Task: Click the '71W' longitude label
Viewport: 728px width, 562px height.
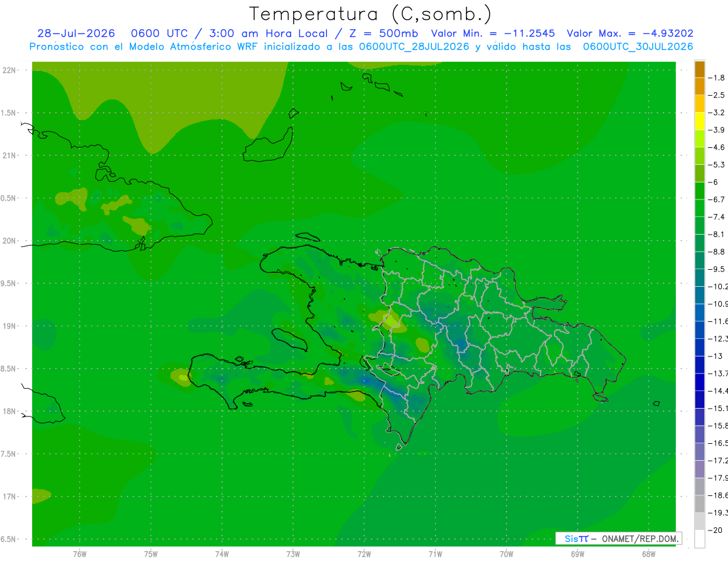Action: 435,554
